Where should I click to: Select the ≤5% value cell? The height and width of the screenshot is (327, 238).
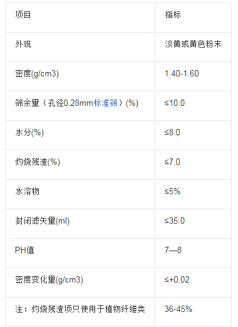click(172, 192)
